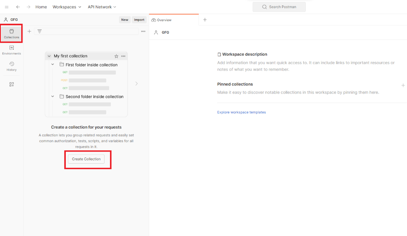
Task: Click the folder icon of First folder
Action: coord(62,64)
